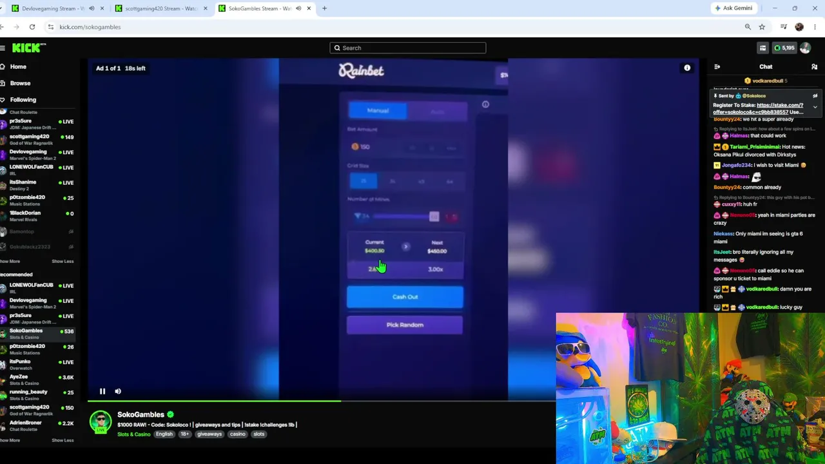825x464 pixels.
Task: Click Ask Gemini
Action: [733, 8]
